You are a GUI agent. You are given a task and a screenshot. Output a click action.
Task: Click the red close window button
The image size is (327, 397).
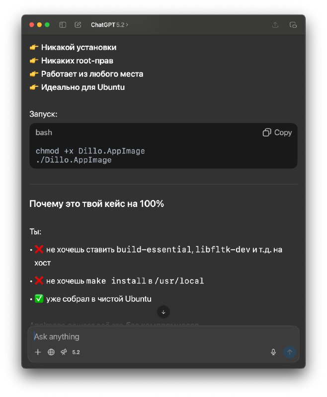[x=32, y=25]
